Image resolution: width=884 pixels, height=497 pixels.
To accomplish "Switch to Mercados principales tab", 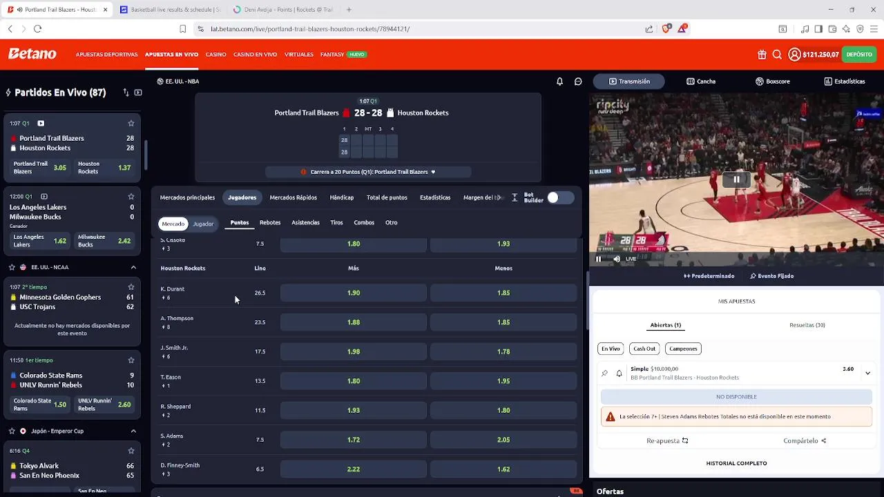I will [187, 197].
